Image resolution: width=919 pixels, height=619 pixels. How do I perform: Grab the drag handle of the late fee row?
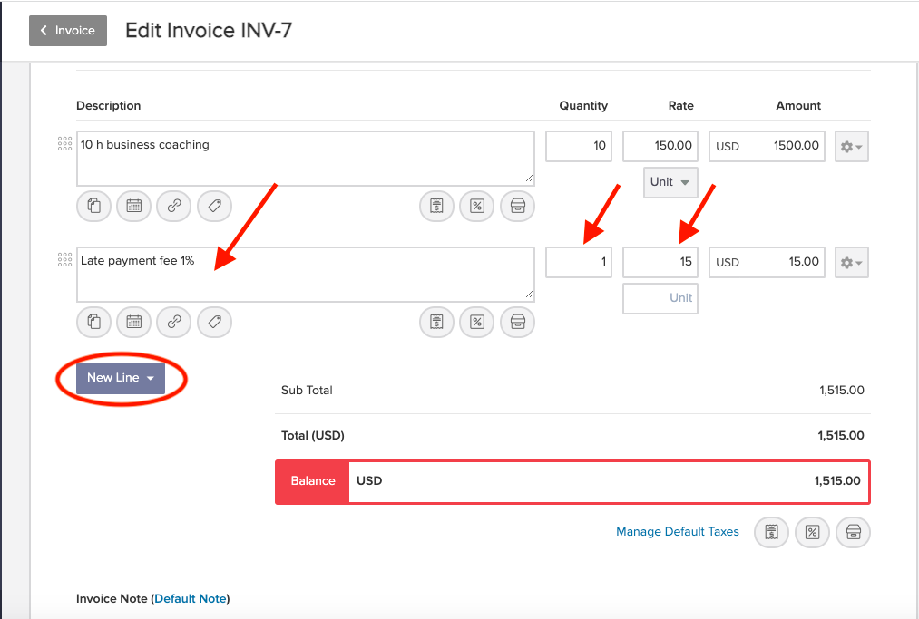coord(64,259)
